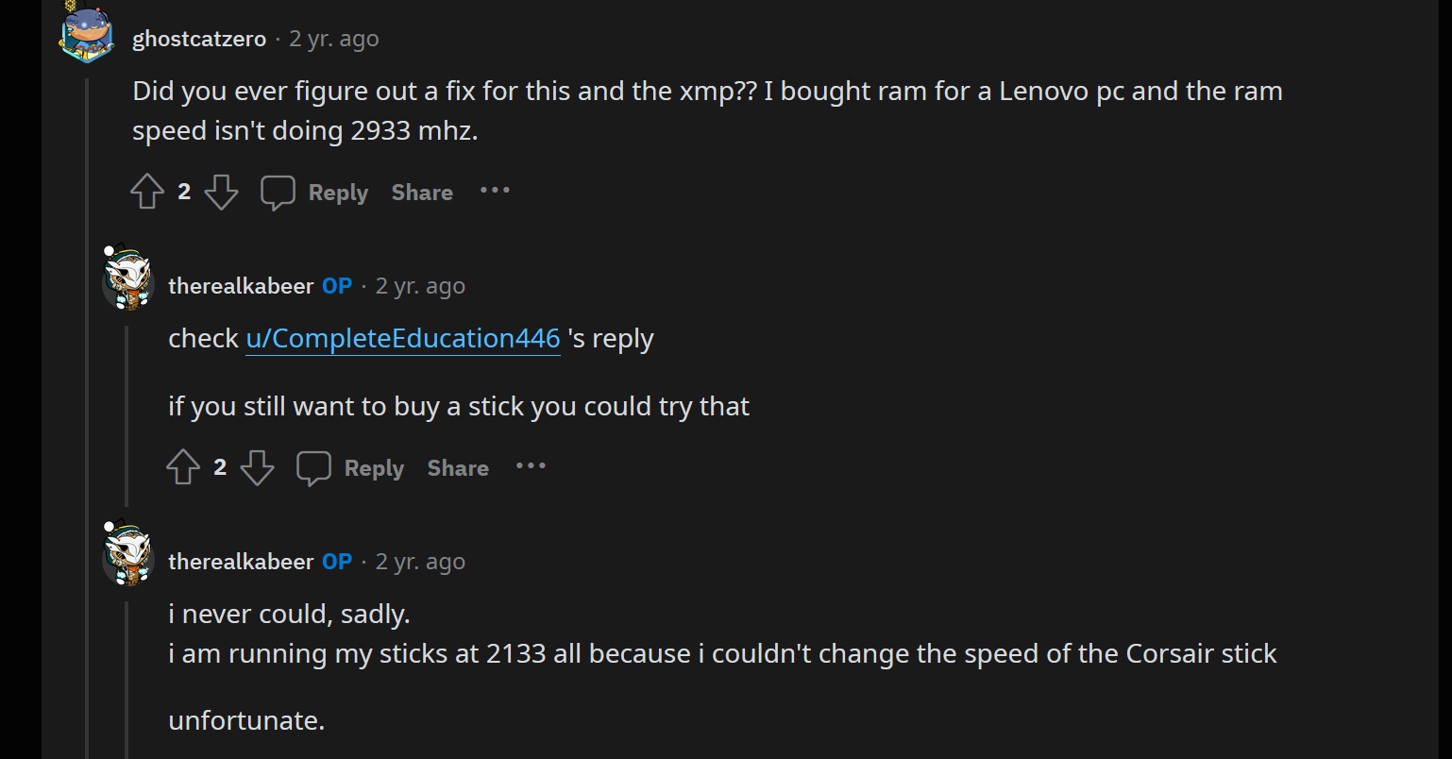
Task: Select Reply on ghostcatzero's comment
Action: point(338,192)
